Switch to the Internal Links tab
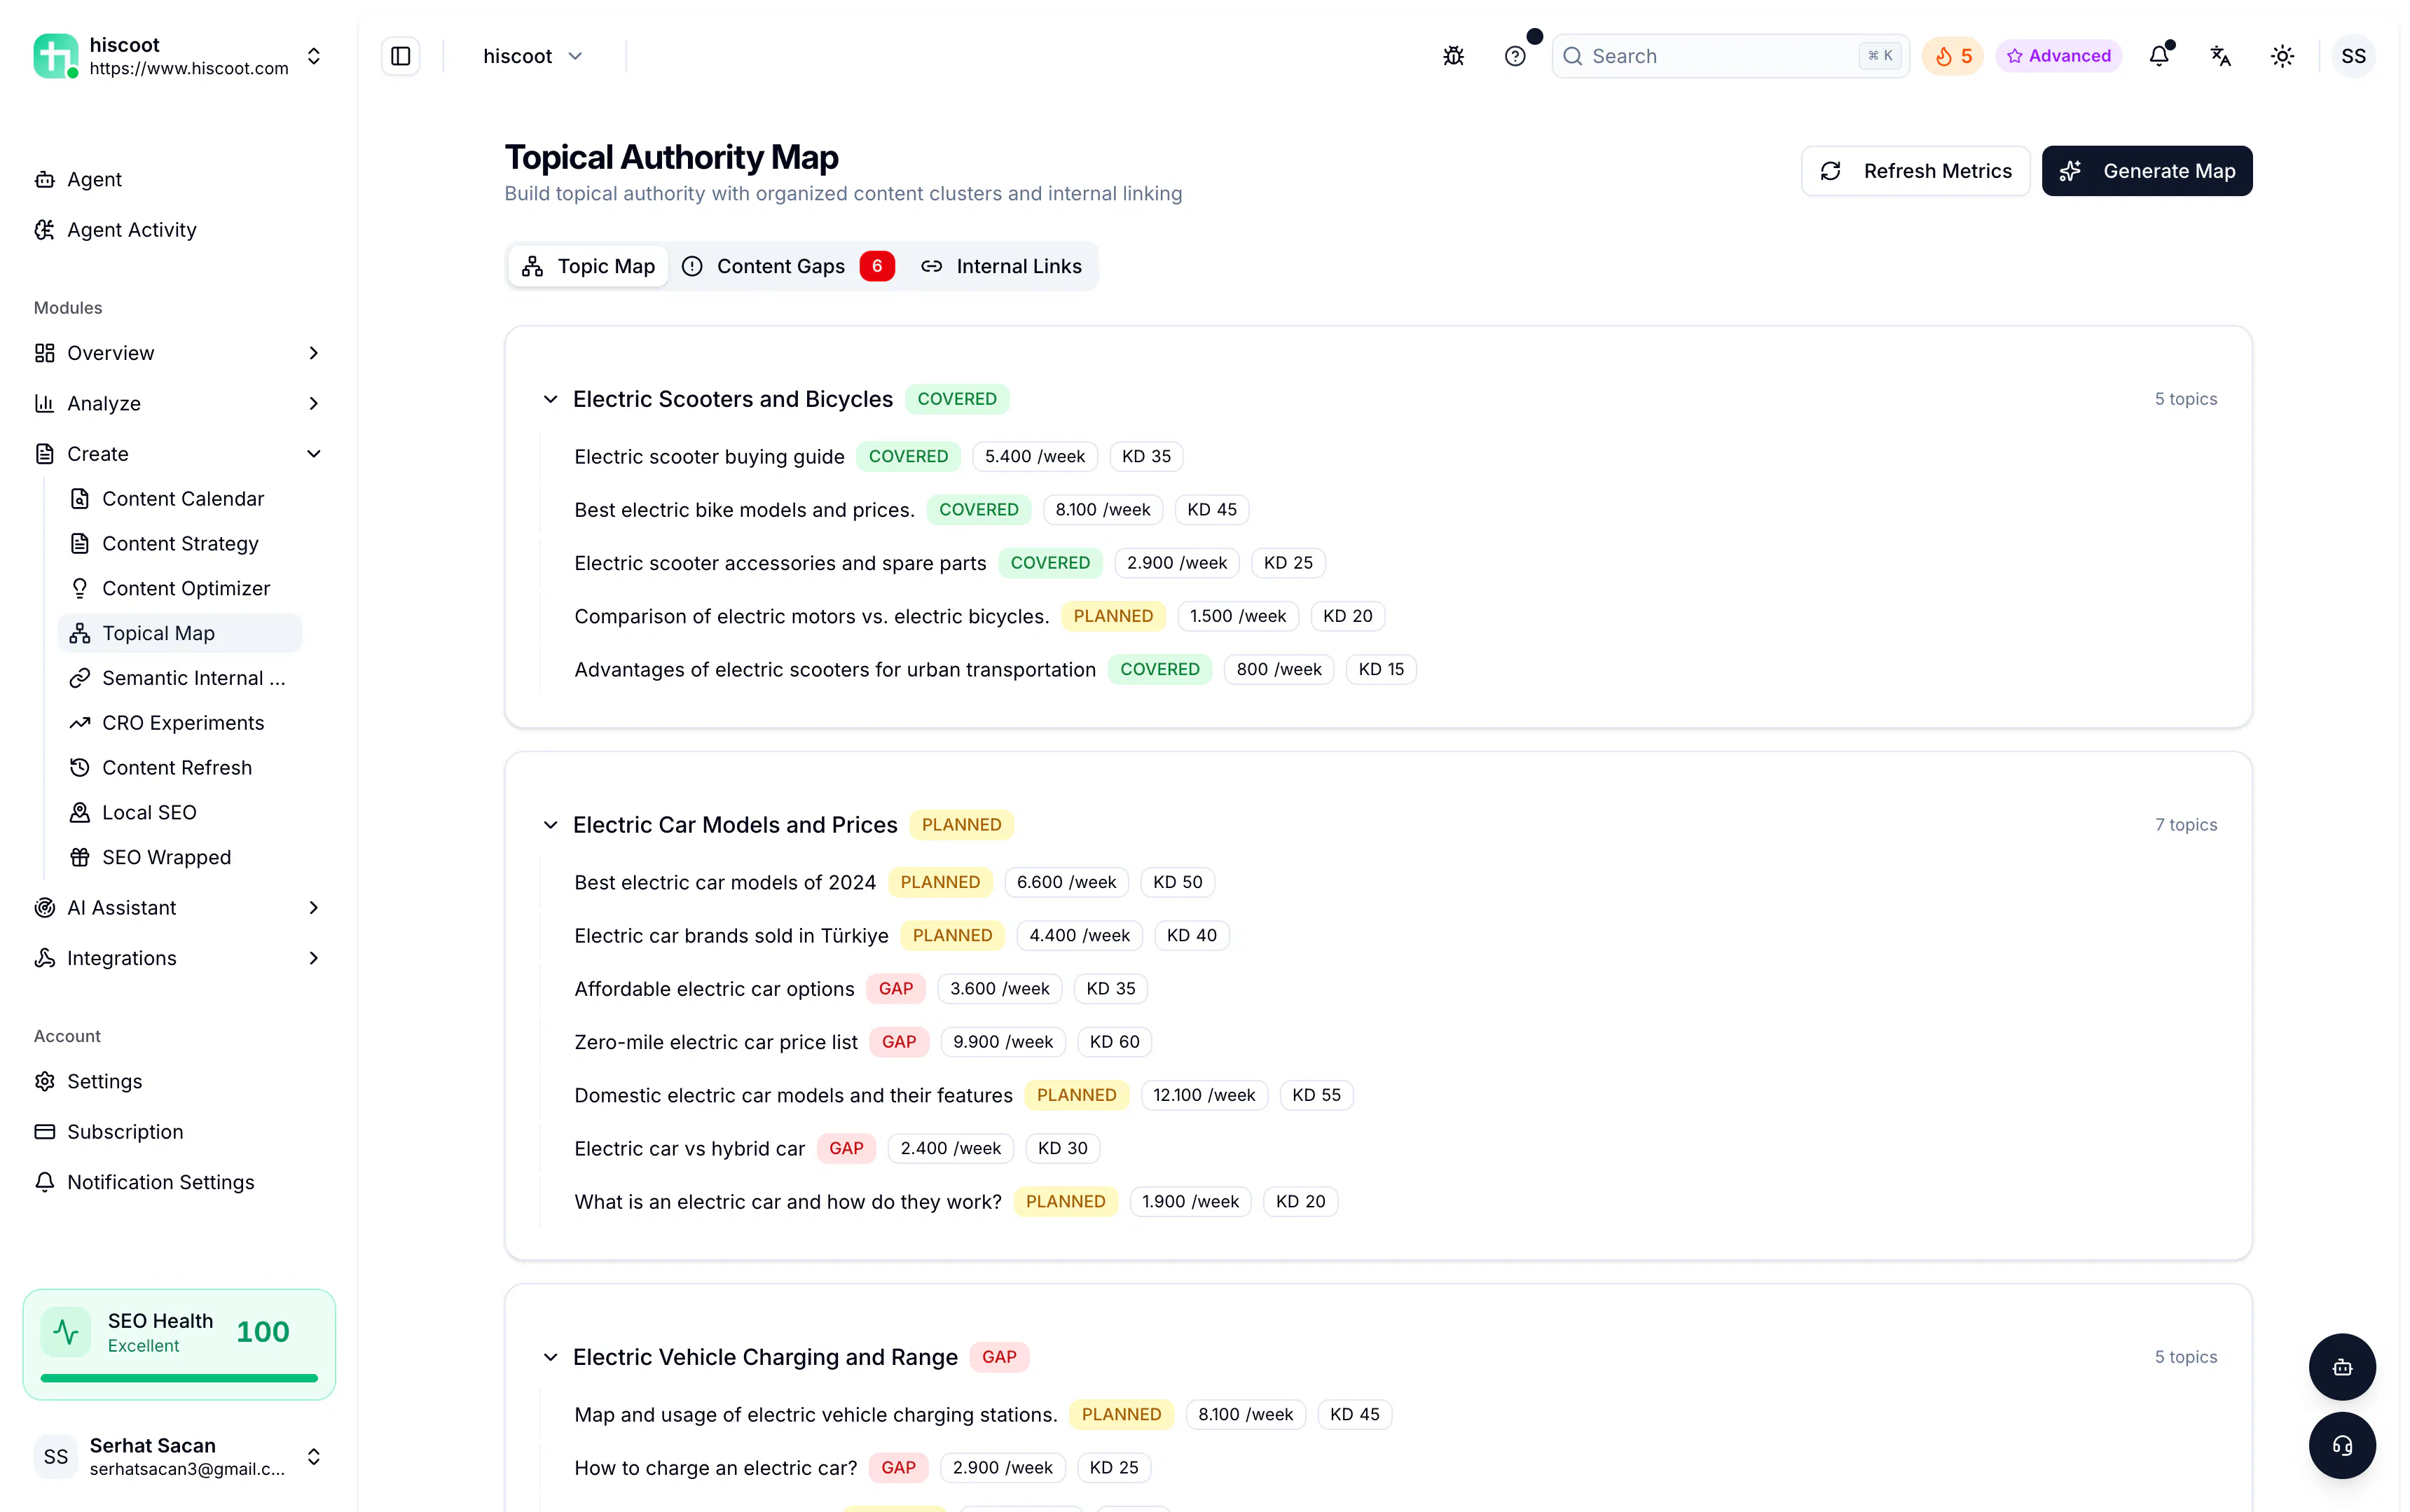This screenshot has height=1512, width=2410. [x=1001, y=266]
